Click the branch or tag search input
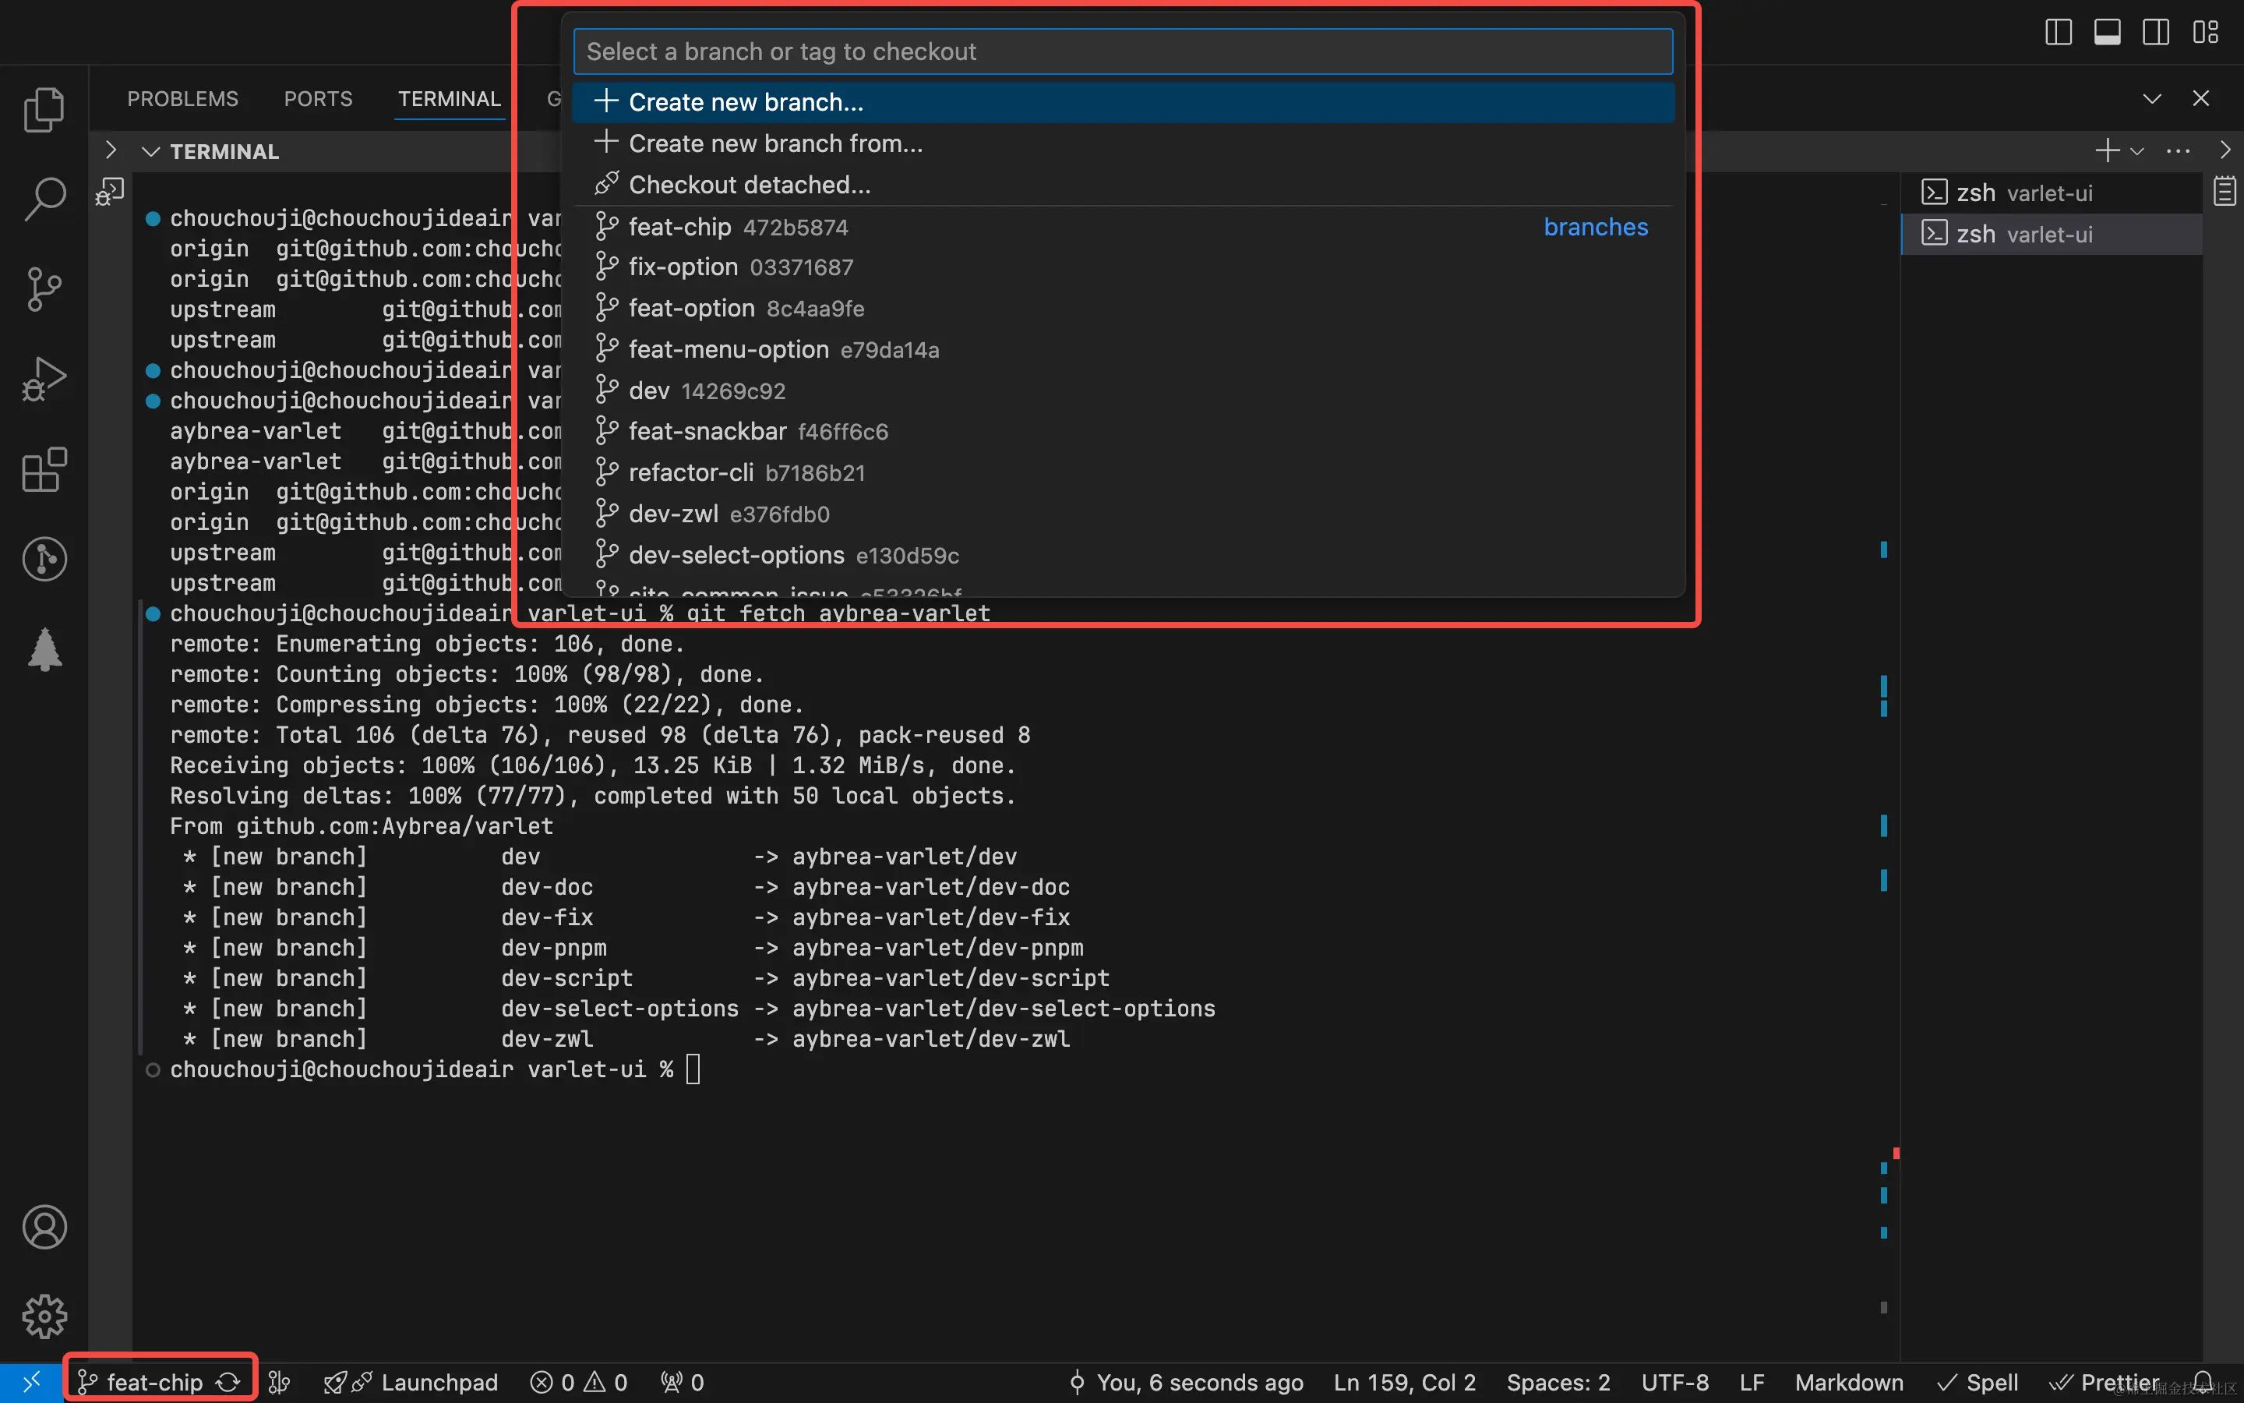 point(1122,52)
